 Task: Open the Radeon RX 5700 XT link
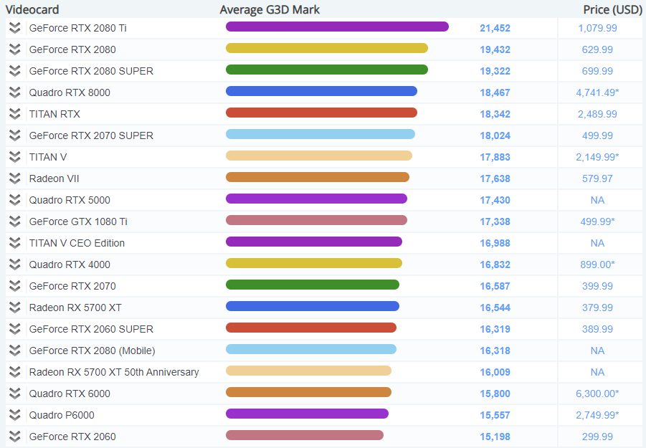[75, 308]
